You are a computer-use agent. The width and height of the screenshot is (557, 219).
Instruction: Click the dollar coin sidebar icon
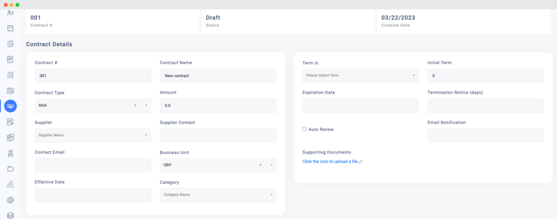[10, 200]
